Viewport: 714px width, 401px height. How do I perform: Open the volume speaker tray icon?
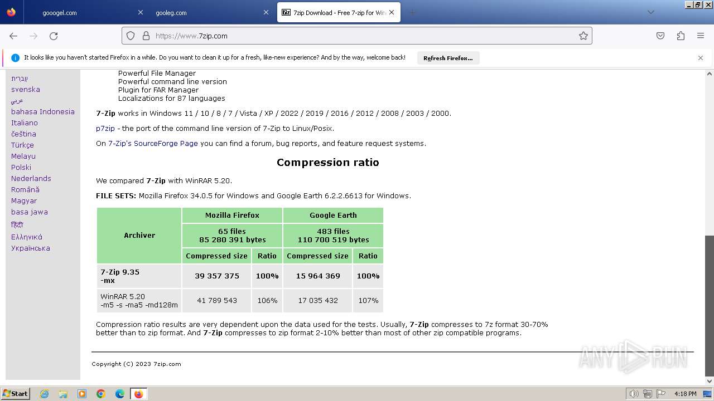(634, 394)
